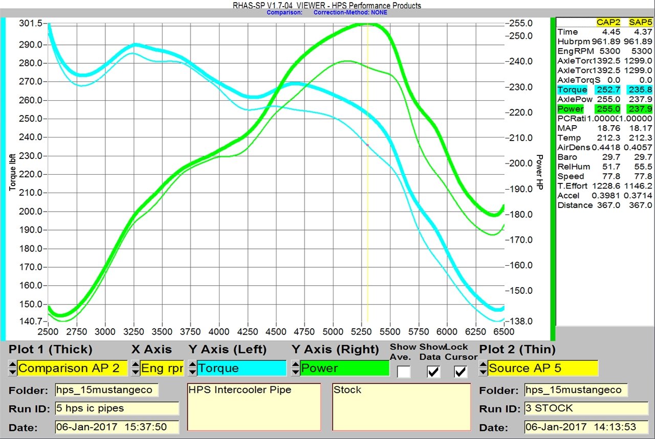Image resolution: width=655 pixels, height=439 pixels.
Task: Click the highlighted Power row label
Action: [x=571, y=109]
